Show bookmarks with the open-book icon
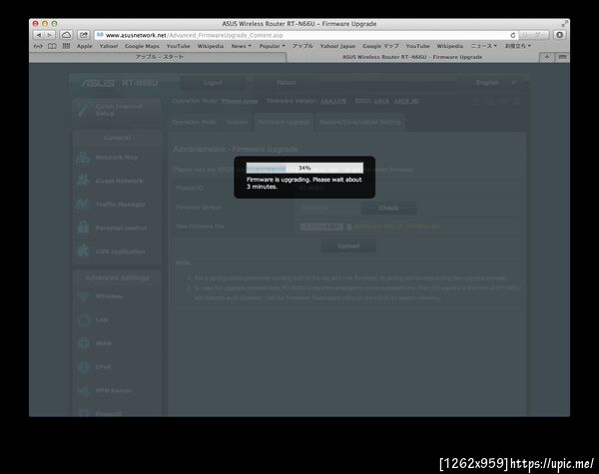Screen dimensions: 599x474 (52, 46)
